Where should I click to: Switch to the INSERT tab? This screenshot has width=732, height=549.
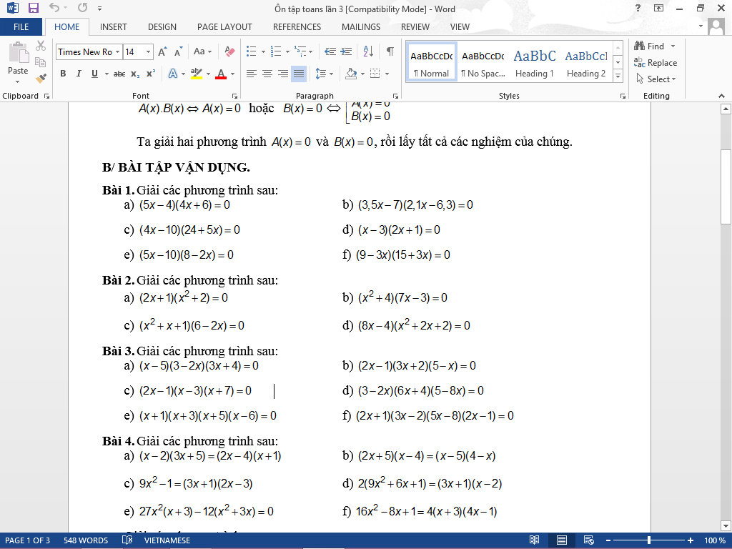114,27
